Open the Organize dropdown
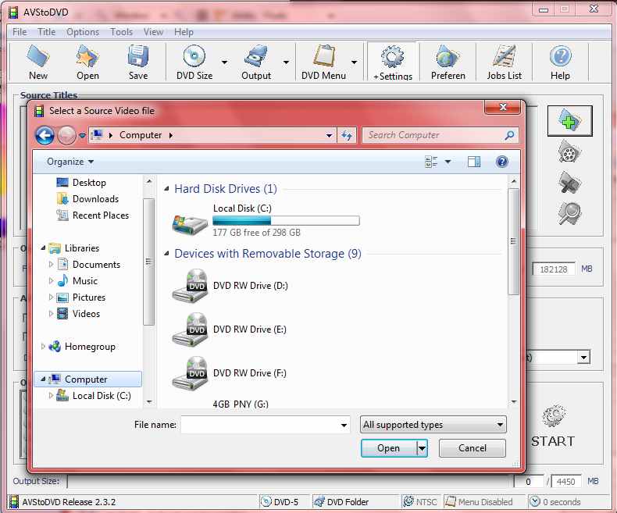The width and height of the screenshot is (617, 513). [x=70, y=162]
